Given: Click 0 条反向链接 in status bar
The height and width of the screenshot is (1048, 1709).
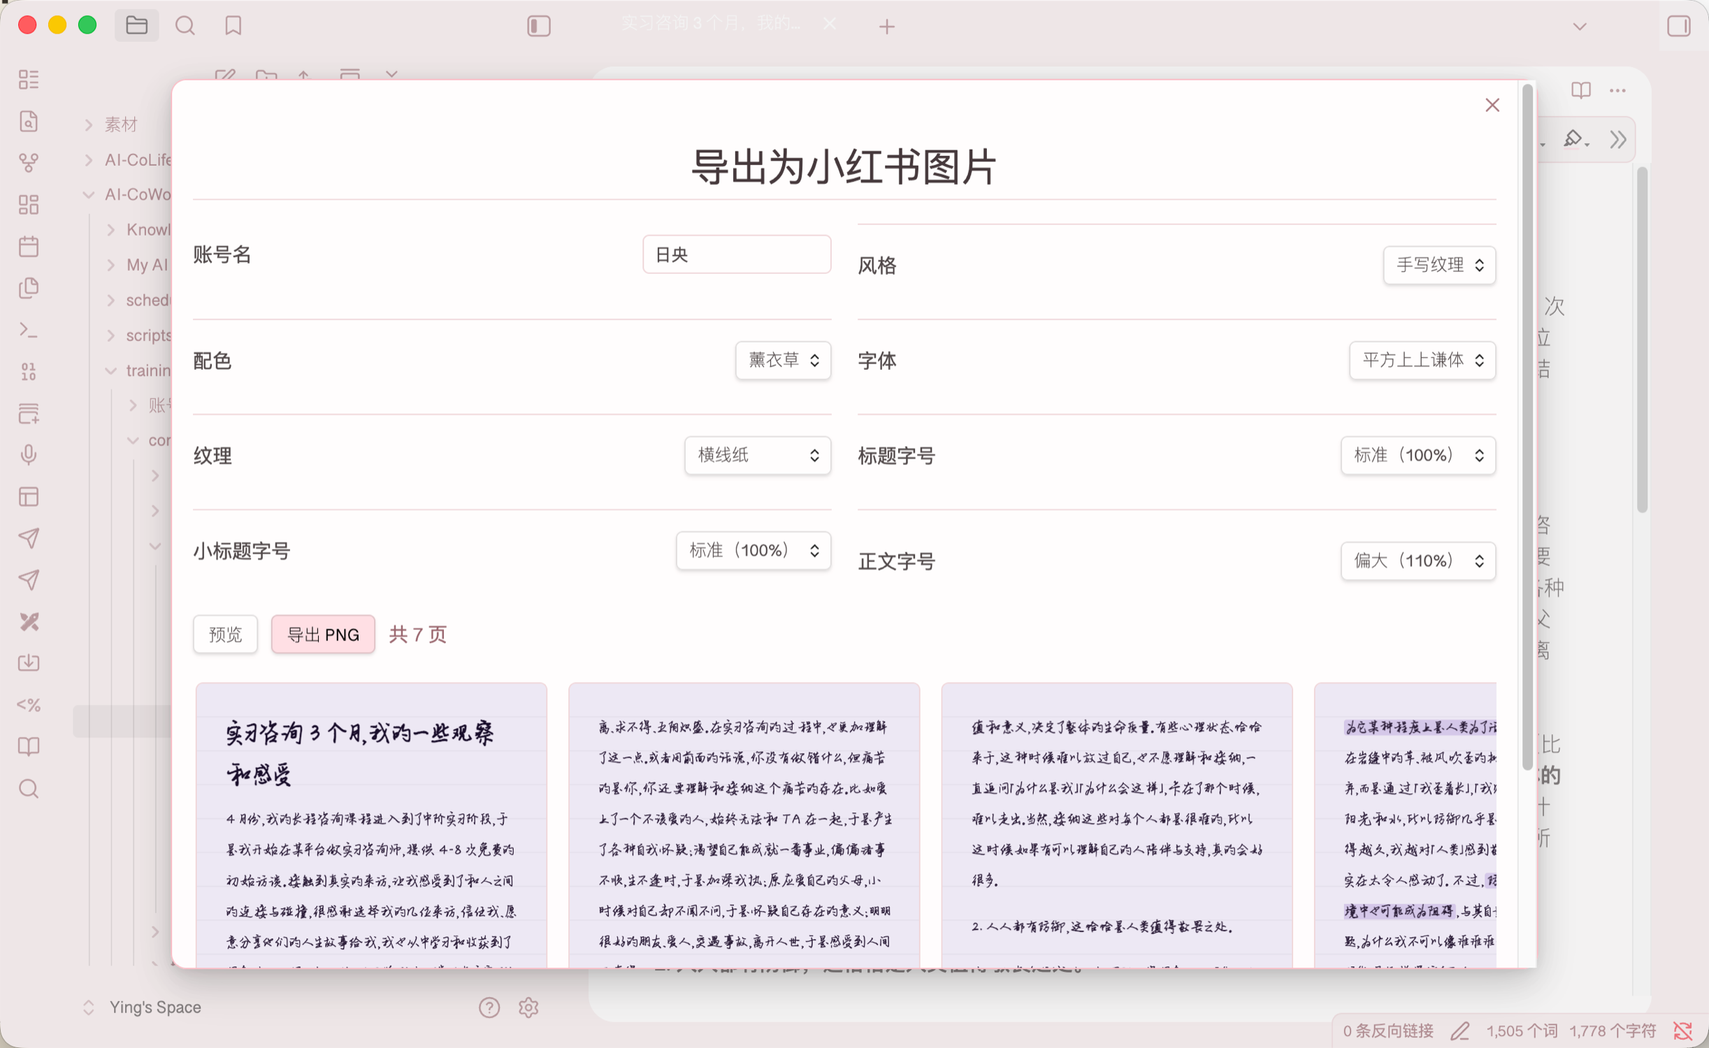Looking at the screenshot, I should (x=1388, y=1031).
